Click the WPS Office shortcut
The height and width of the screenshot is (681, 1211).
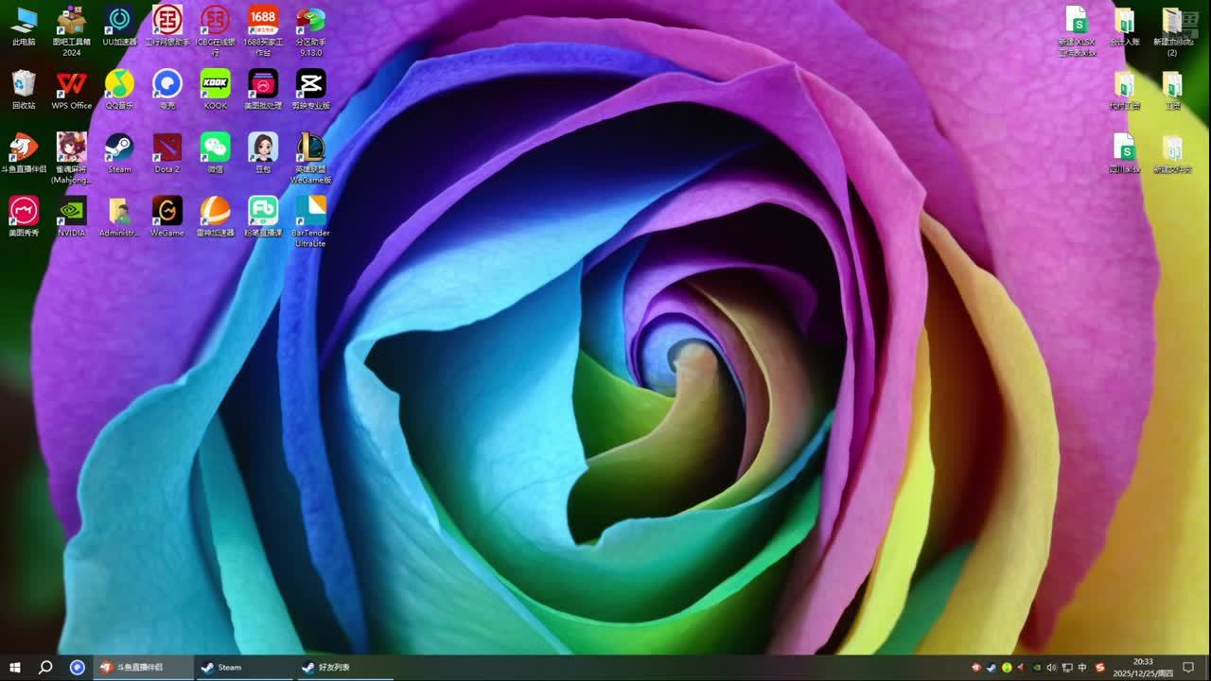tap(72, 85)
